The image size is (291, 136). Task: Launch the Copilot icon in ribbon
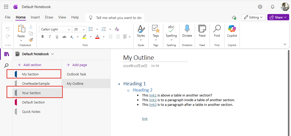[232, 31]
